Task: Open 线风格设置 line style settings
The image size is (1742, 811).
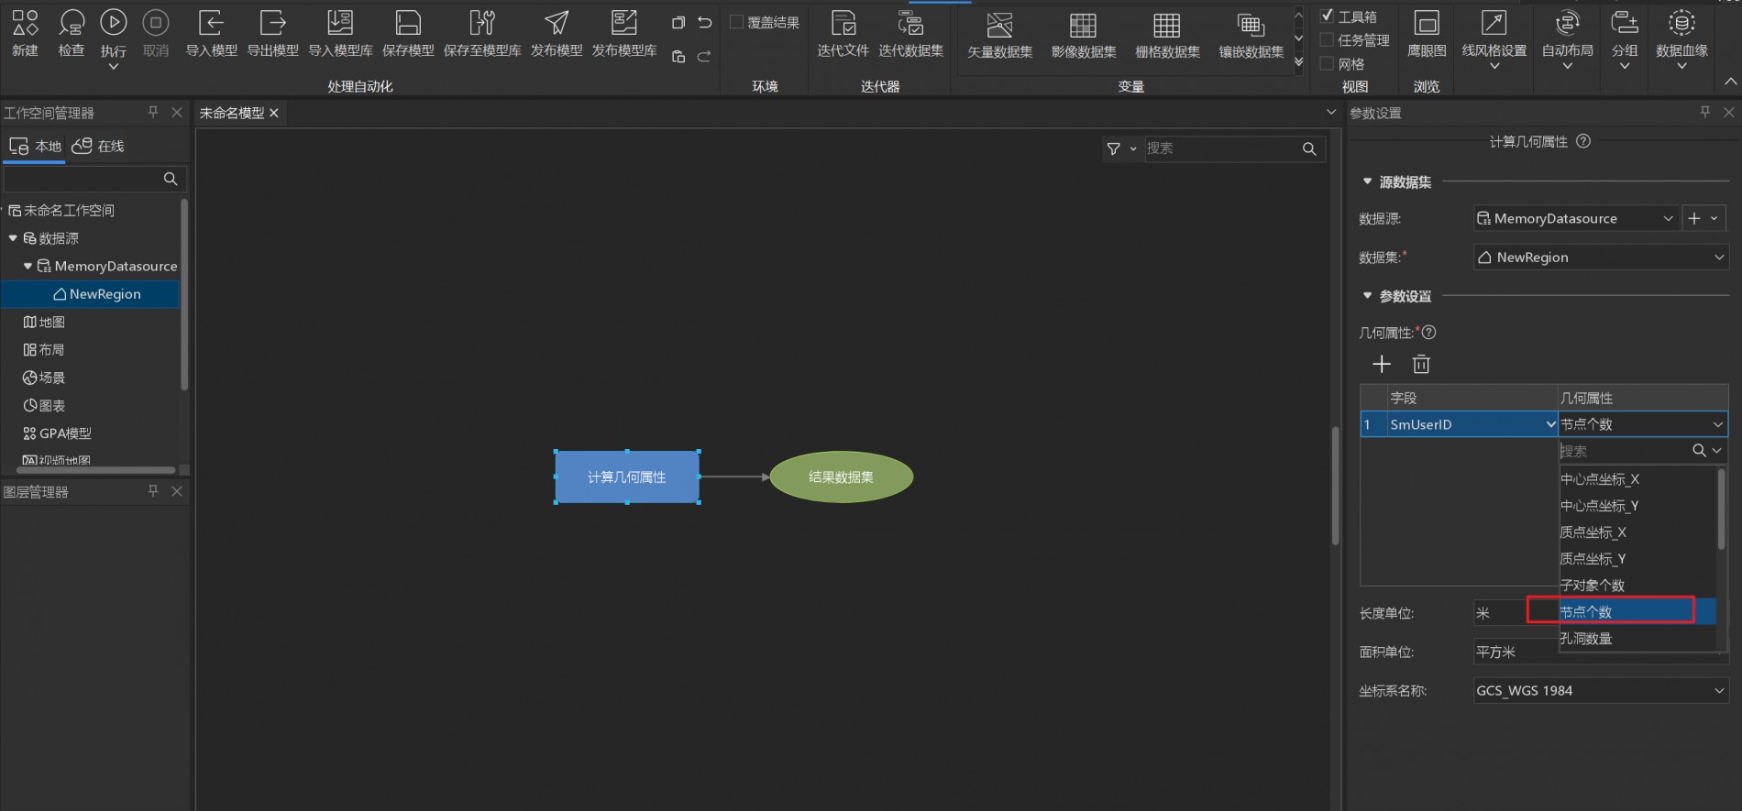Action: 1494,37
